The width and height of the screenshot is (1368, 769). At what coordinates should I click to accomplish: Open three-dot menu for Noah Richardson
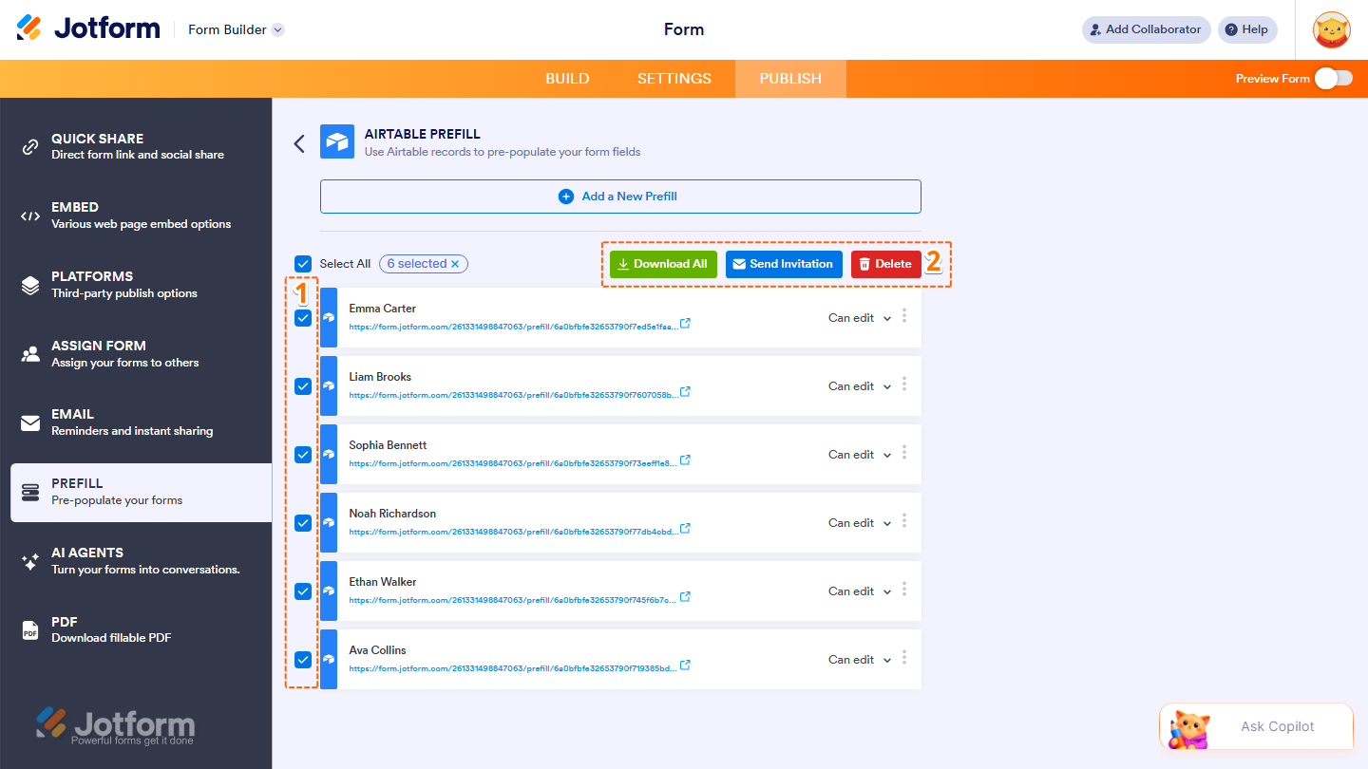(904, 521)
